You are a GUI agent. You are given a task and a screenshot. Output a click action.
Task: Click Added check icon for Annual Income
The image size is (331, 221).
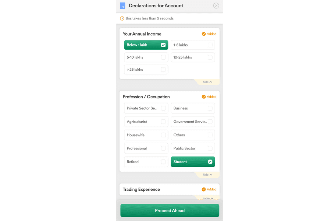click(204, 34)
